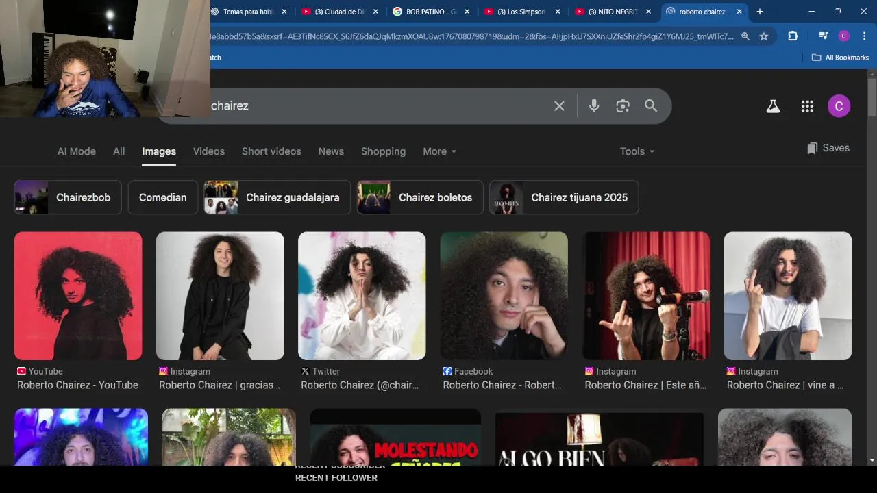This screenshot has height=493, width=877.
Task: Open the zoom indicator in address bar
Action: (745, 36)
